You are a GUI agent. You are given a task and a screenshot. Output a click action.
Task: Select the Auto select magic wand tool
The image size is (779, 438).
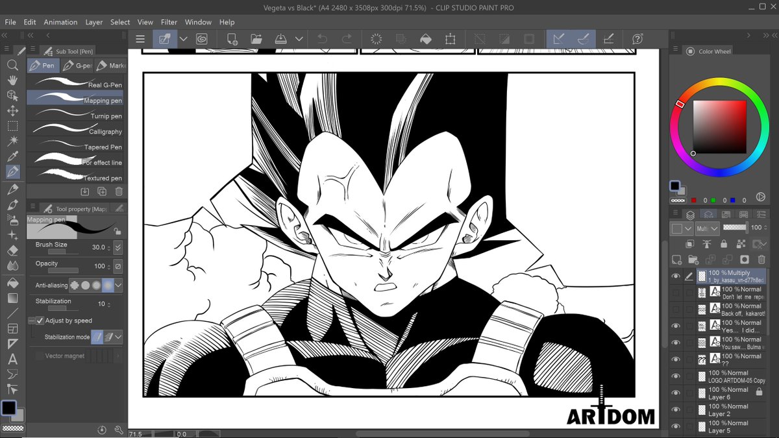13,141
